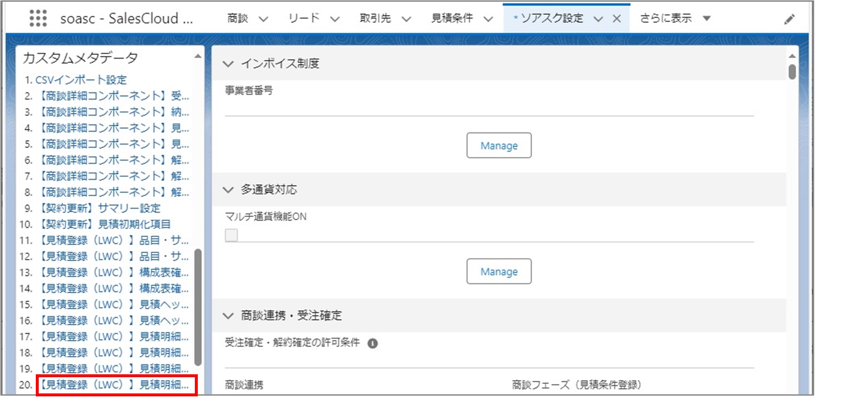Collapse the 多通貨対応 section

point(228,190)
